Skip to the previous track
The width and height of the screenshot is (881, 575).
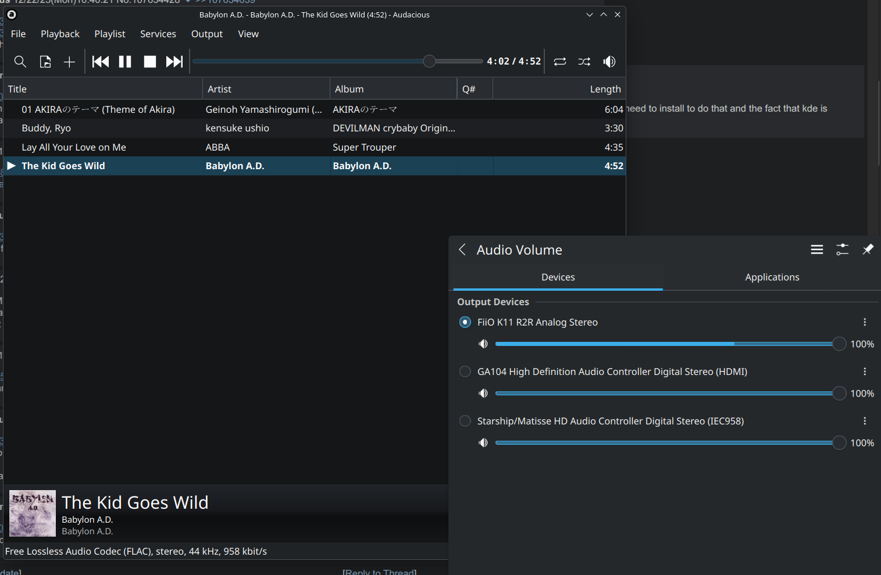click(x=101, y=62)
